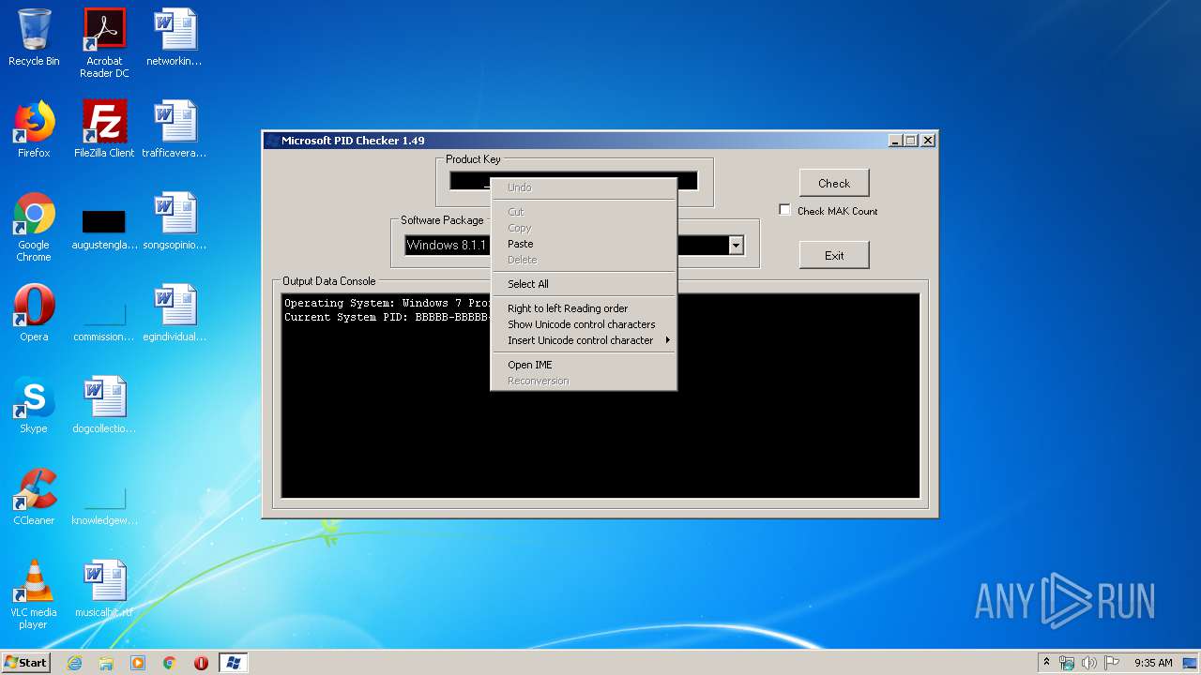Open FileZilla Client shortcut
Image resolution: width=1201 pixels, height=675 pixels.
[x=104, y=129]
